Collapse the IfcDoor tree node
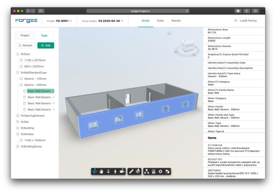The image size is (276, 193). pyautogui.click(x=17, y=54)
